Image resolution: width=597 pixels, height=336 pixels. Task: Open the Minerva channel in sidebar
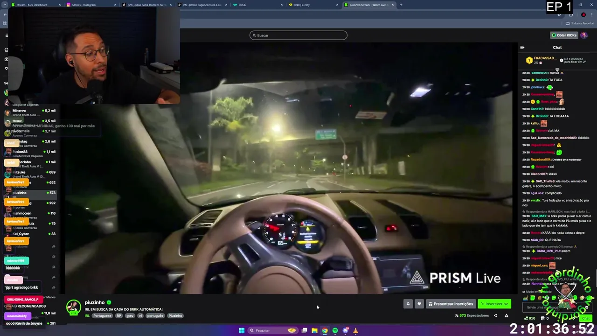click(x=30, y=112)
